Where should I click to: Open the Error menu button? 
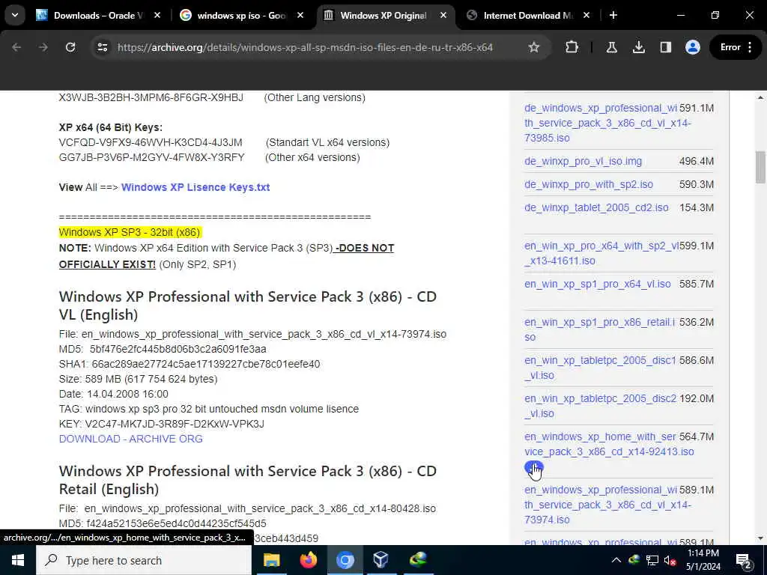(x=736, y=47)
